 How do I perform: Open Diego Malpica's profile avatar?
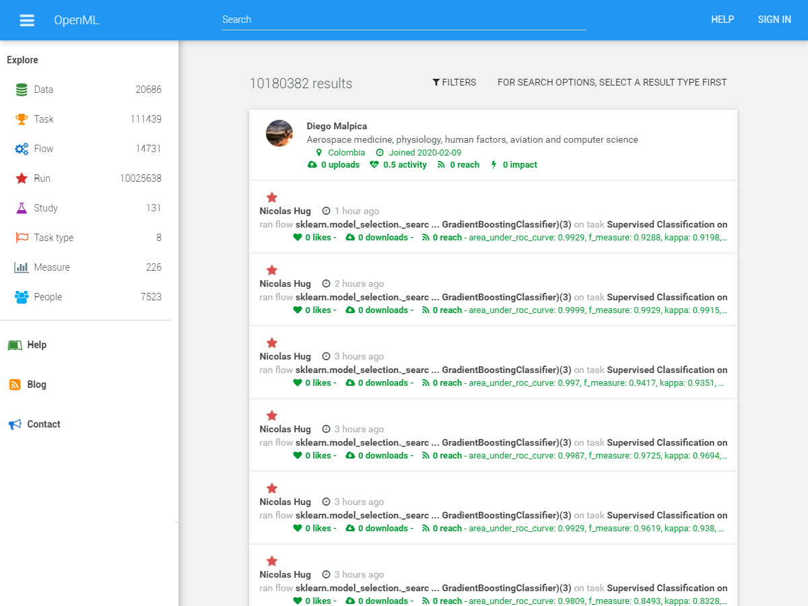(279, 133)
